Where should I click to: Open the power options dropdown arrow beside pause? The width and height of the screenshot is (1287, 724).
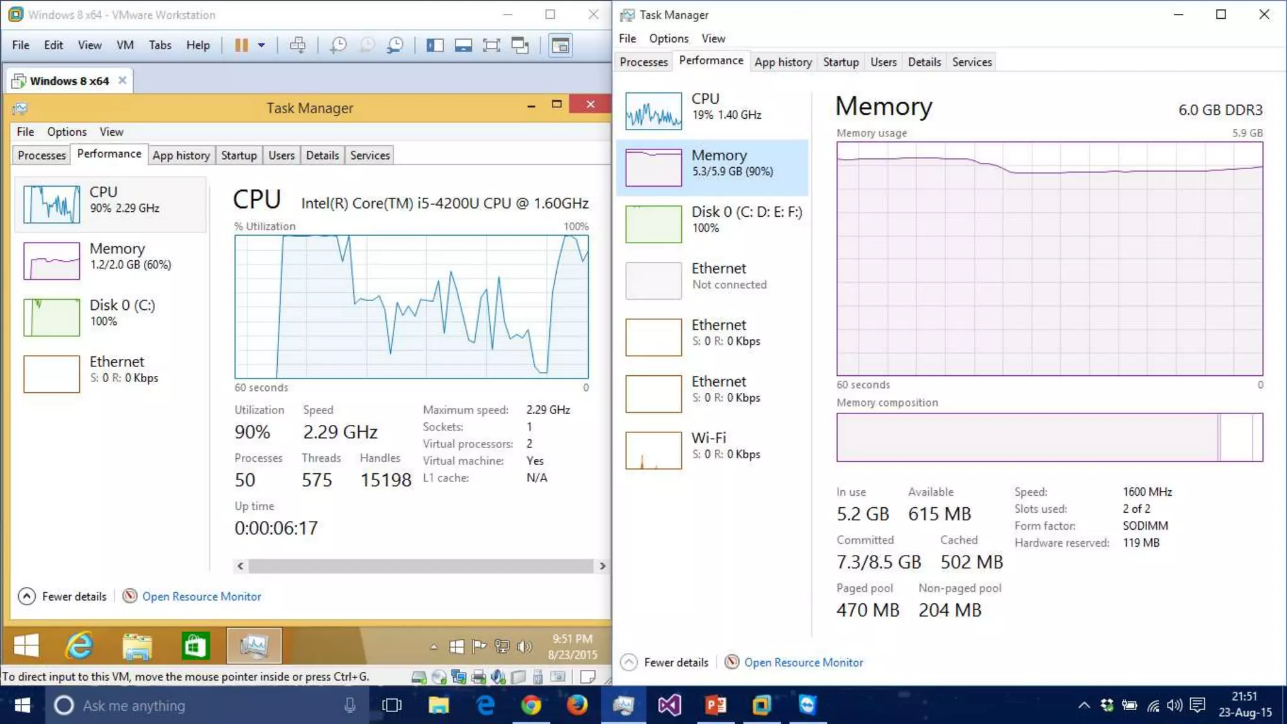[x=261, y=45]
